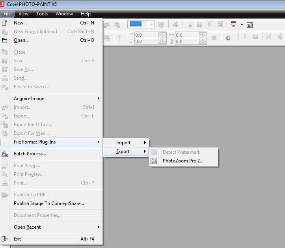Screen dimensions: 285x248
Task: Select PhotoZoom Pro 2... export plug-in
Action: pos(184,161)
